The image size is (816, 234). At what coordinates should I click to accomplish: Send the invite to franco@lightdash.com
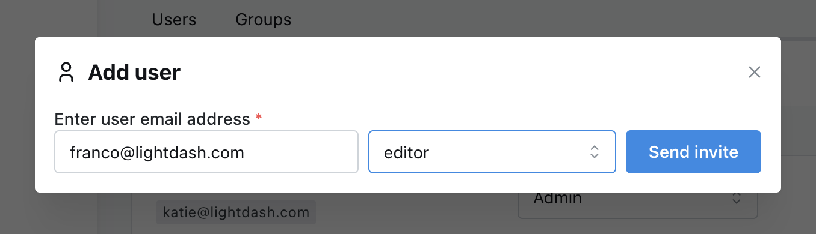[693, 152]
